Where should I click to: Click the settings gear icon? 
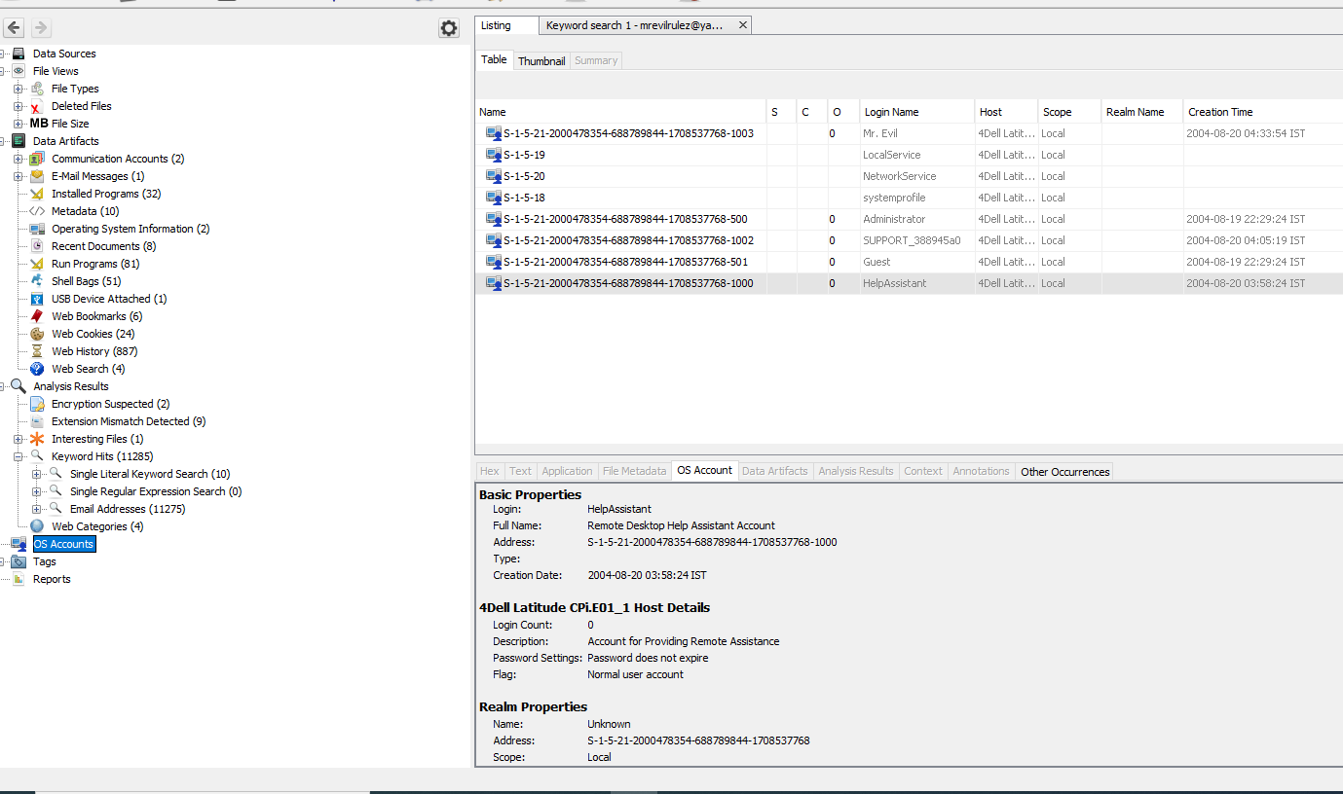click(x=449, y=28)
